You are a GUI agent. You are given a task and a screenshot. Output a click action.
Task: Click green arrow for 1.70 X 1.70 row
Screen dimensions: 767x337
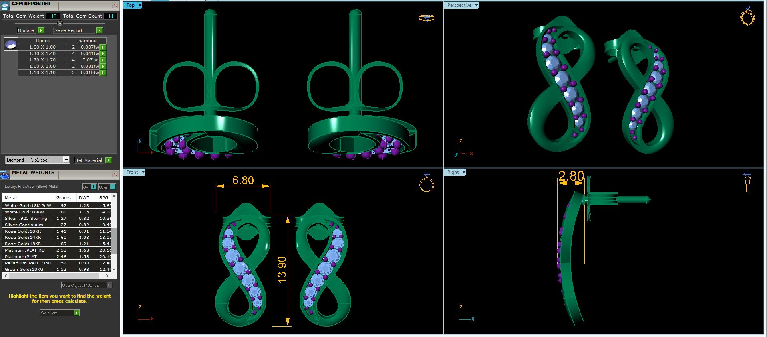tap(103, 60)
